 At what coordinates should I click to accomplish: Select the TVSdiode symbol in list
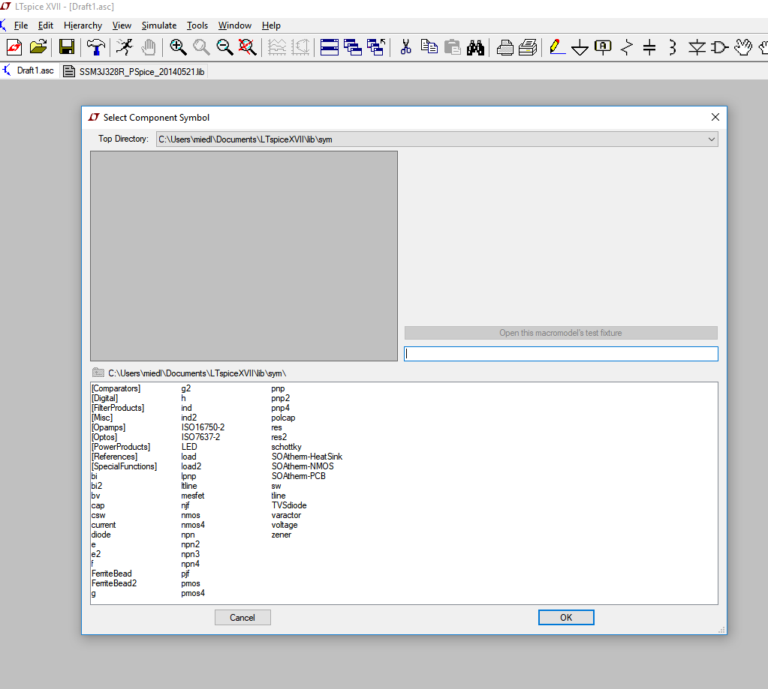point(289,505)
